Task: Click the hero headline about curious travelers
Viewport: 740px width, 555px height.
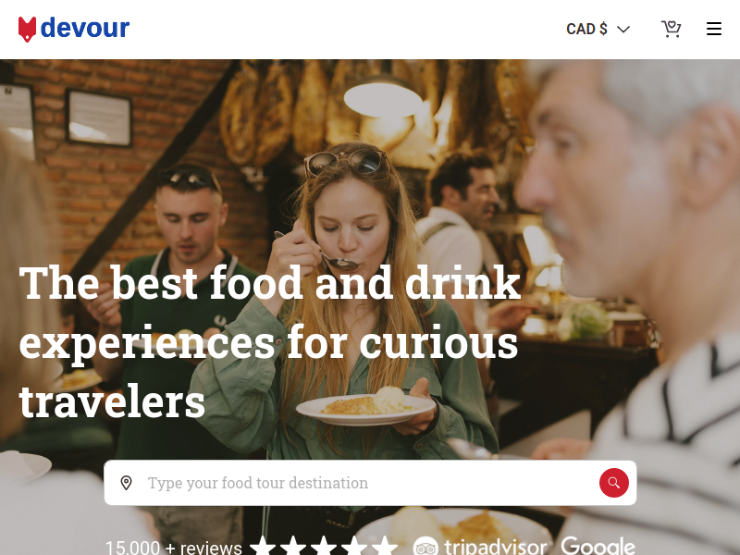Action: point(270,341)
